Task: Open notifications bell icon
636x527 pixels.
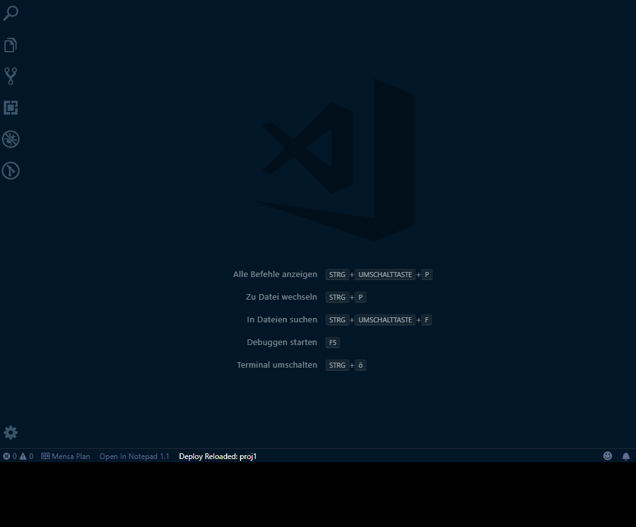Action: 626,456
